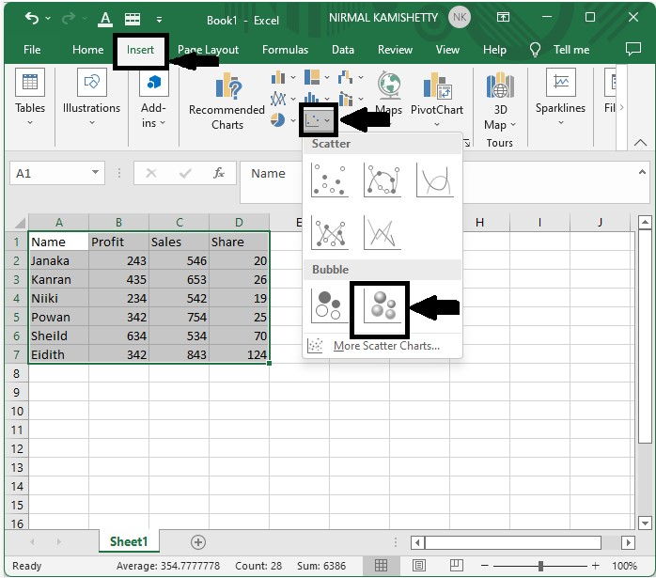This screenshot has height=578, width=656.
Task: Click Insert Scatter or Bubble Chart button
Action: [318, 120]
